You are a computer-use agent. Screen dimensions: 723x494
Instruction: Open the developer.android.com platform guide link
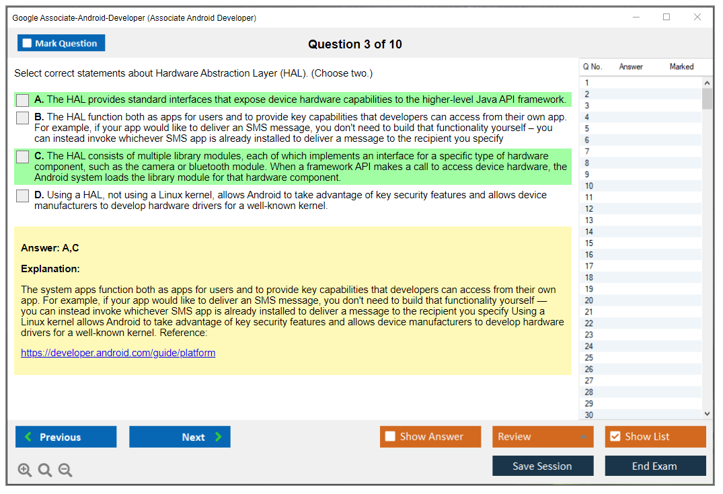coord(118,353)
